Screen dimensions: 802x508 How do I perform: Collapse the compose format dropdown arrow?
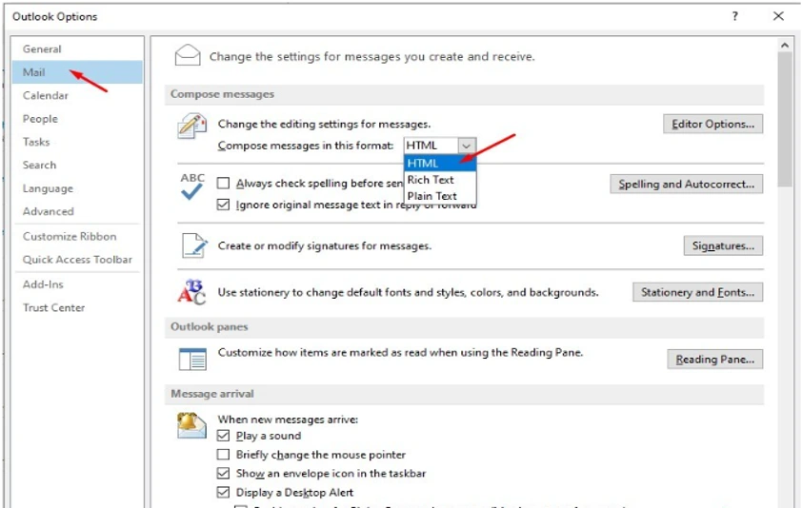click(466, 146)
